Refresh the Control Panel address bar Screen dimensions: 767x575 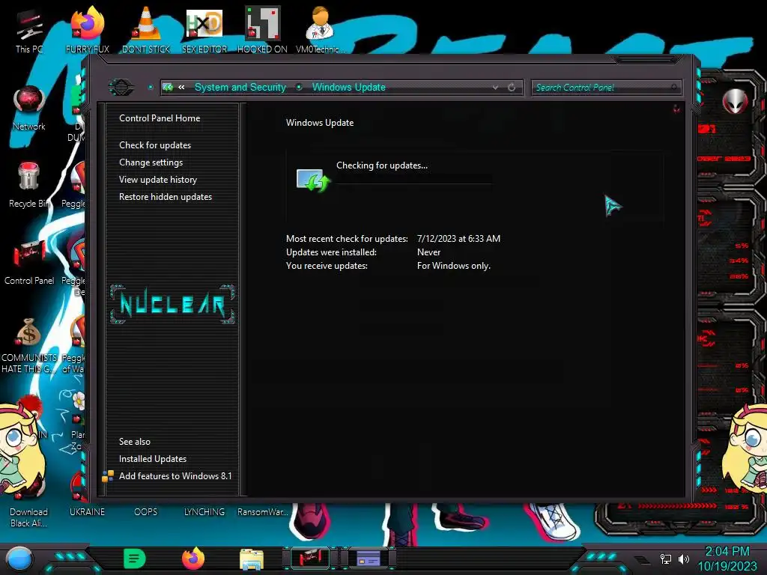pos(512,87)
